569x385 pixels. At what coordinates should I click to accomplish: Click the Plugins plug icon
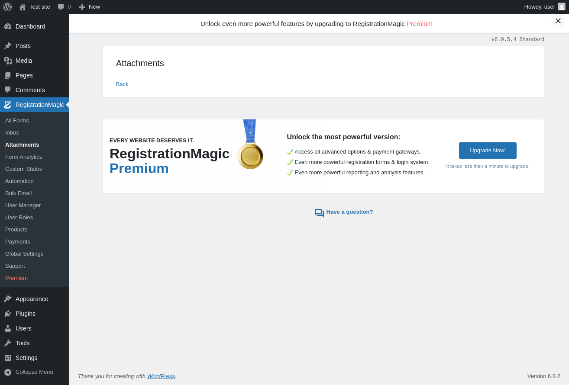[8, 314]
